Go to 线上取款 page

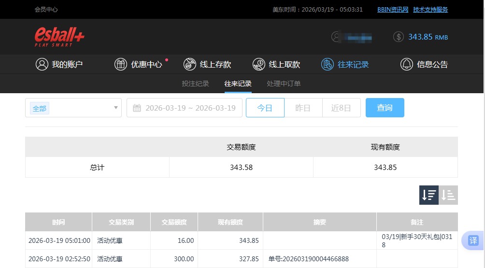pyautogui.click(x=276, y=64)
